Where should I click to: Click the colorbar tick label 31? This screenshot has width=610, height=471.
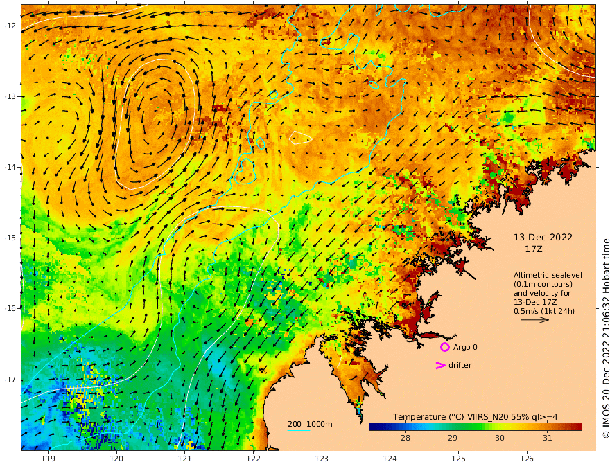pos(548,438)
